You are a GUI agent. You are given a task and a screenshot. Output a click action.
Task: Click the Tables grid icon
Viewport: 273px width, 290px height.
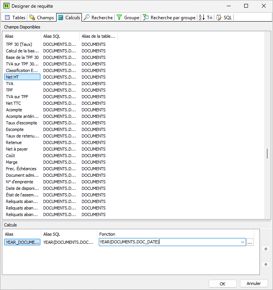[7, 18]
